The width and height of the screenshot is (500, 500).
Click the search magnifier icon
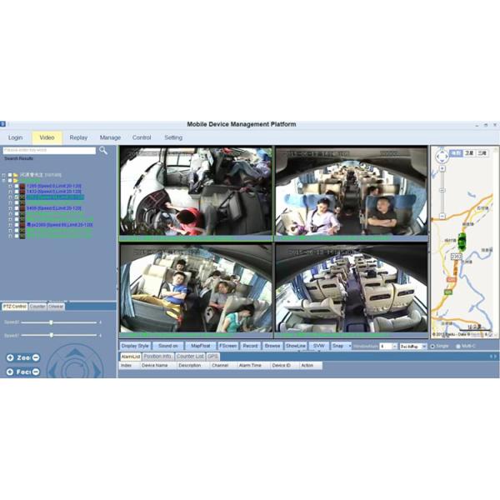pos(103,151)
